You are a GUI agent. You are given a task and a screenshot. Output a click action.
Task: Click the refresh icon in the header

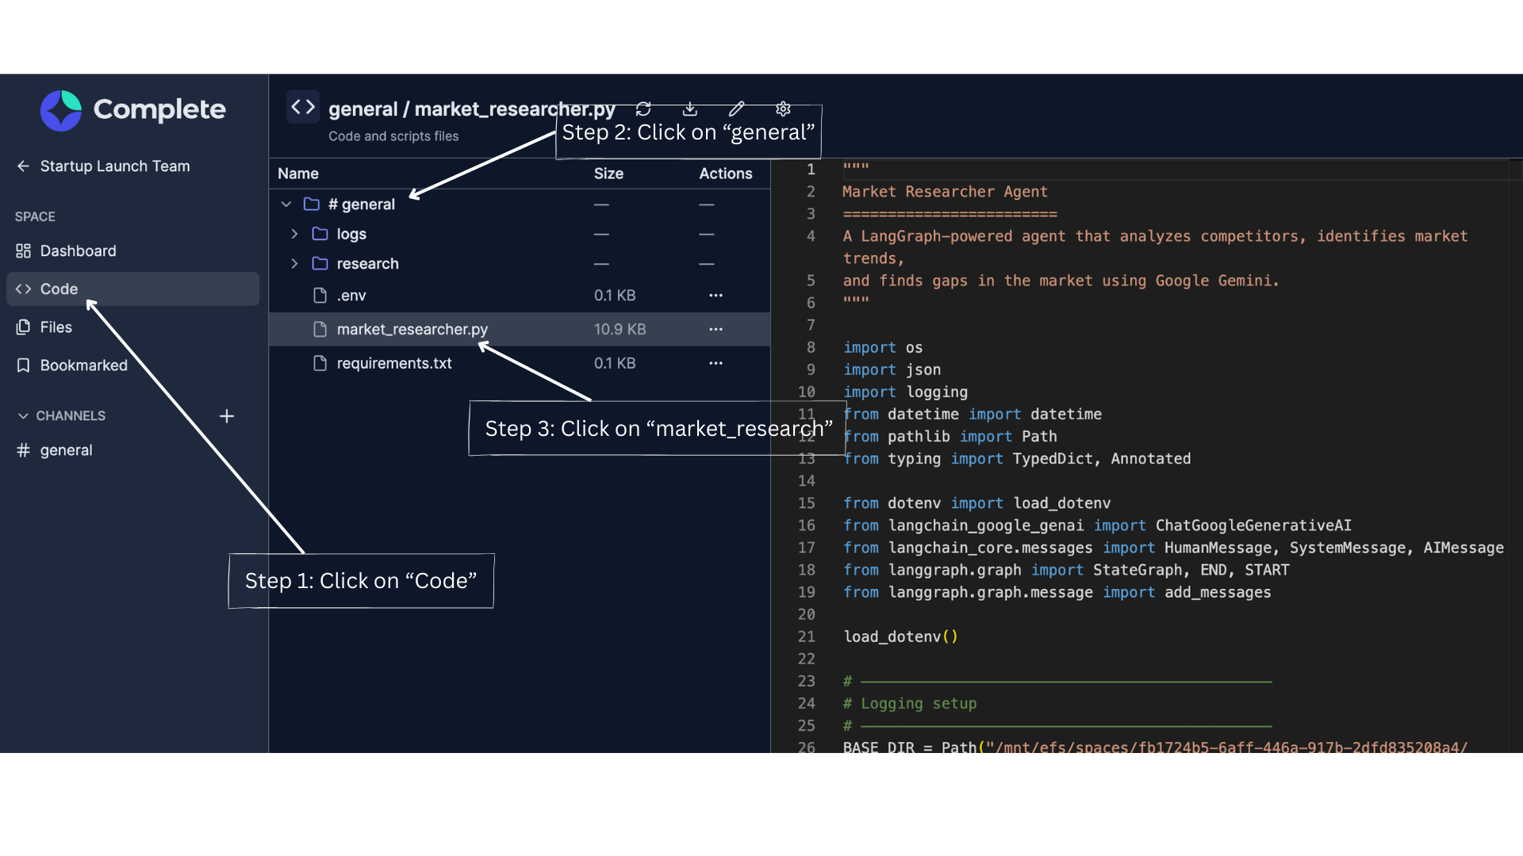point(643,109)
